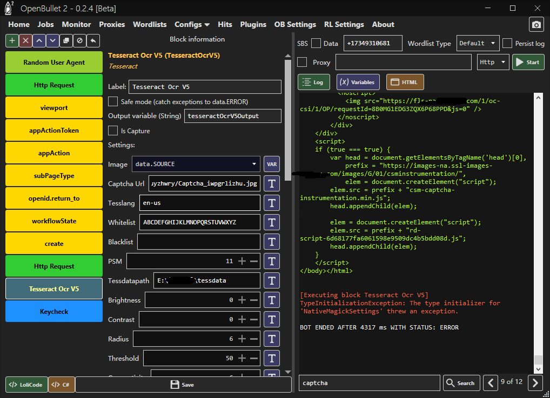The image size is (550, 398).
Task: Move block down with down-arrow icon
Action: coord(52,40)
